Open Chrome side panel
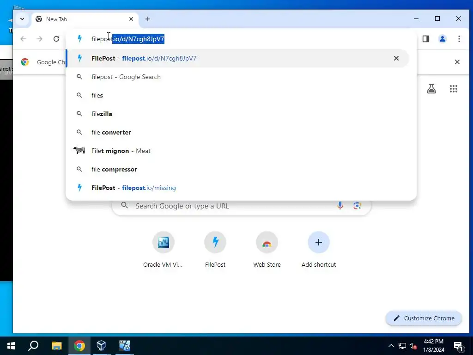 pos(425,39)
